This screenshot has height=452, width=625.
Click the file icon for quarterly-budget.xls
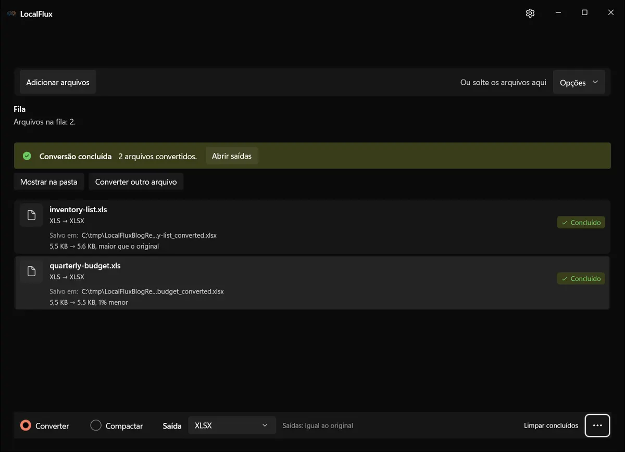[x=31, y=271]
